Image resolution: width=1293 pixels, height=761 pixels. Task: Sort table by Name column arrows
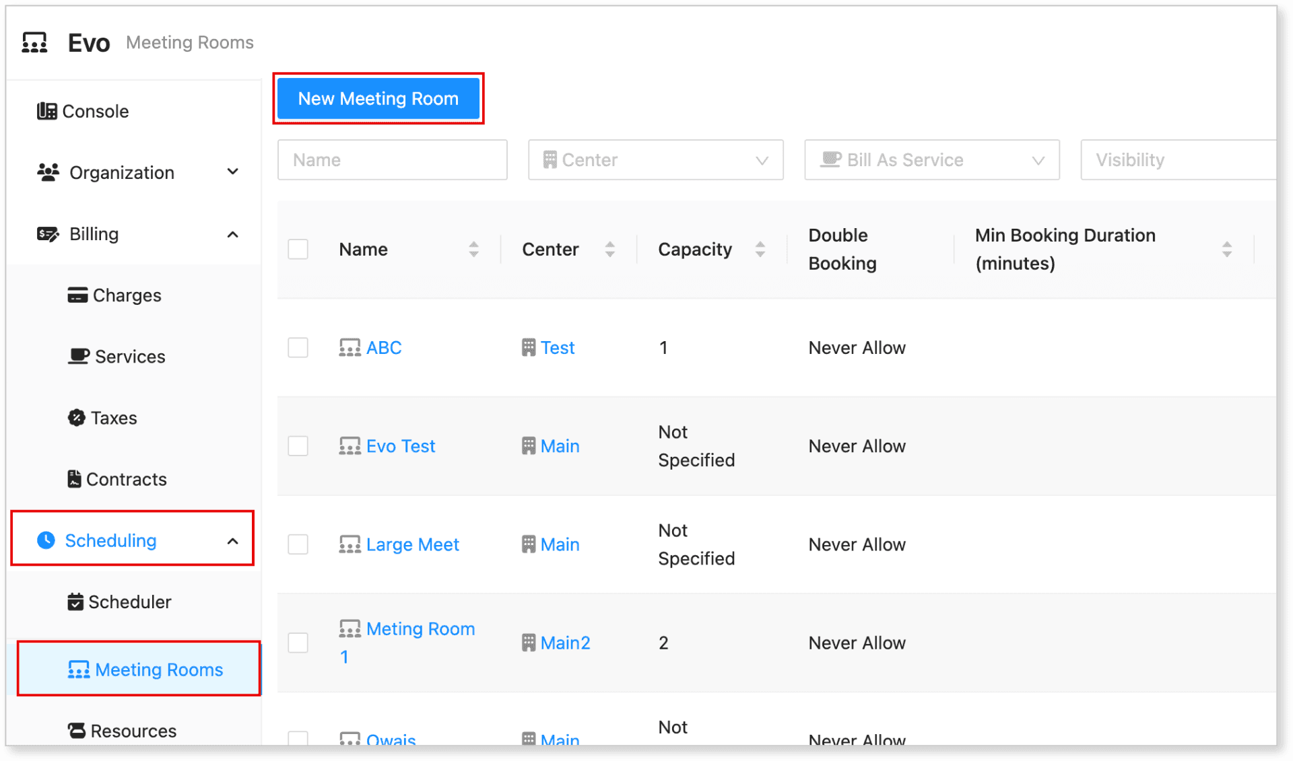(x=474, y=250)
